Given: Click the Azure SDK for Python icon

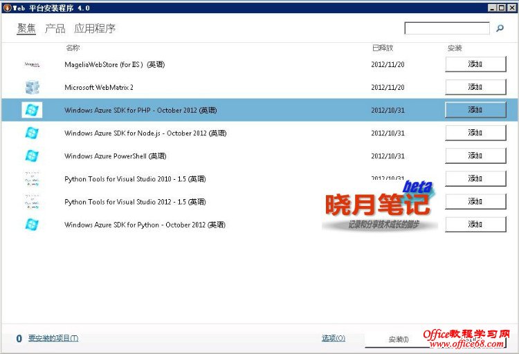Looking at the screenshot, I should click(32, 225).
